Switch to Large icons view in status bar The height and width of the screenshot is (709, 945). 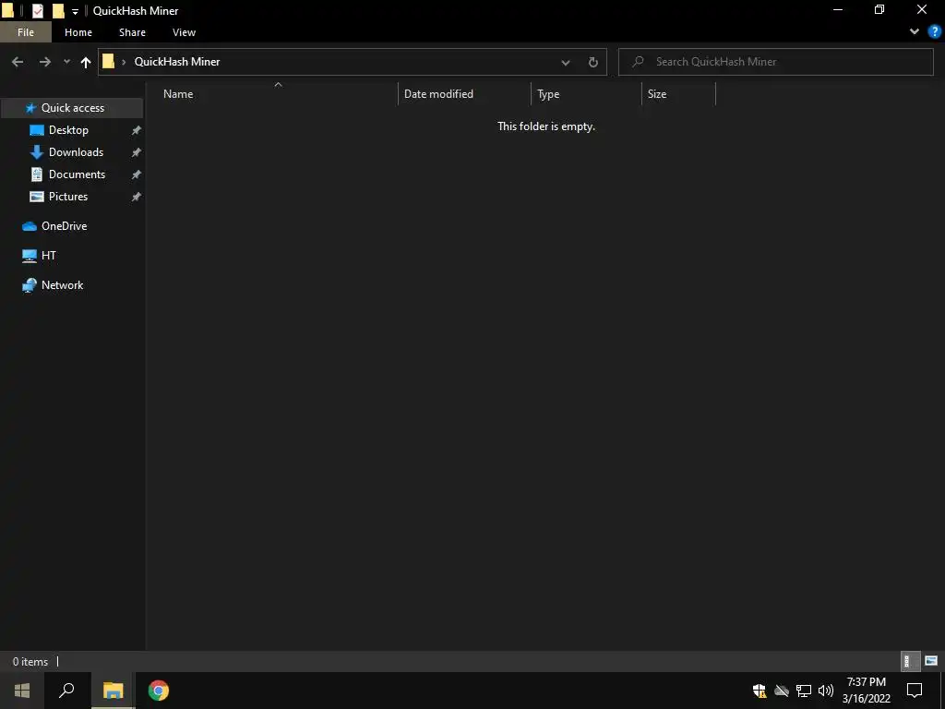pyautogui.click(x=931, y=661)
